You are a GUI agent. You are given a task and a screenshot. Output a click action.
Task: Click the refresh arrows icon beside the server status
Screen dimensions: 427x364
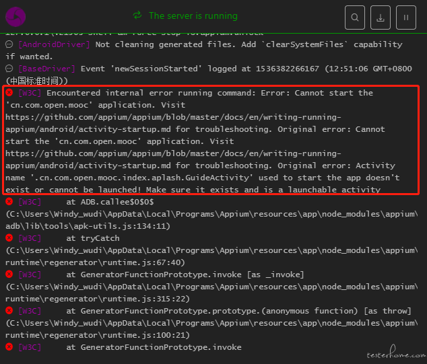pyautogui.click(x=137, y=15)
